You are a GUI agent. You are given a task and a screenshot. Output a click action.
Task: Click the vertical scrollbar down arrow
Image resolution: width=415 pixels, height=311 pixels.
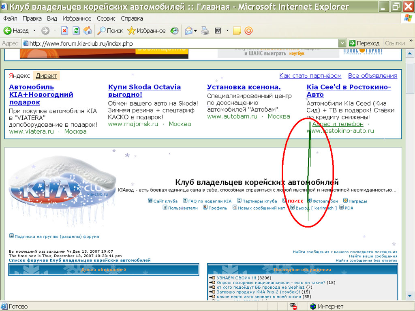tap(410, 296)
